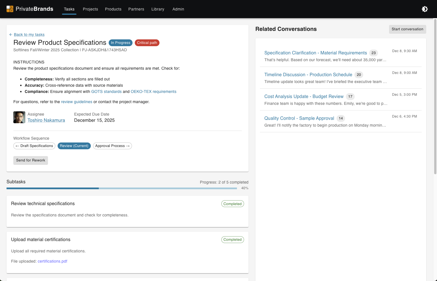437x281 pixels.
Task: Open the GOTS standards link
Action: (106, 91)
